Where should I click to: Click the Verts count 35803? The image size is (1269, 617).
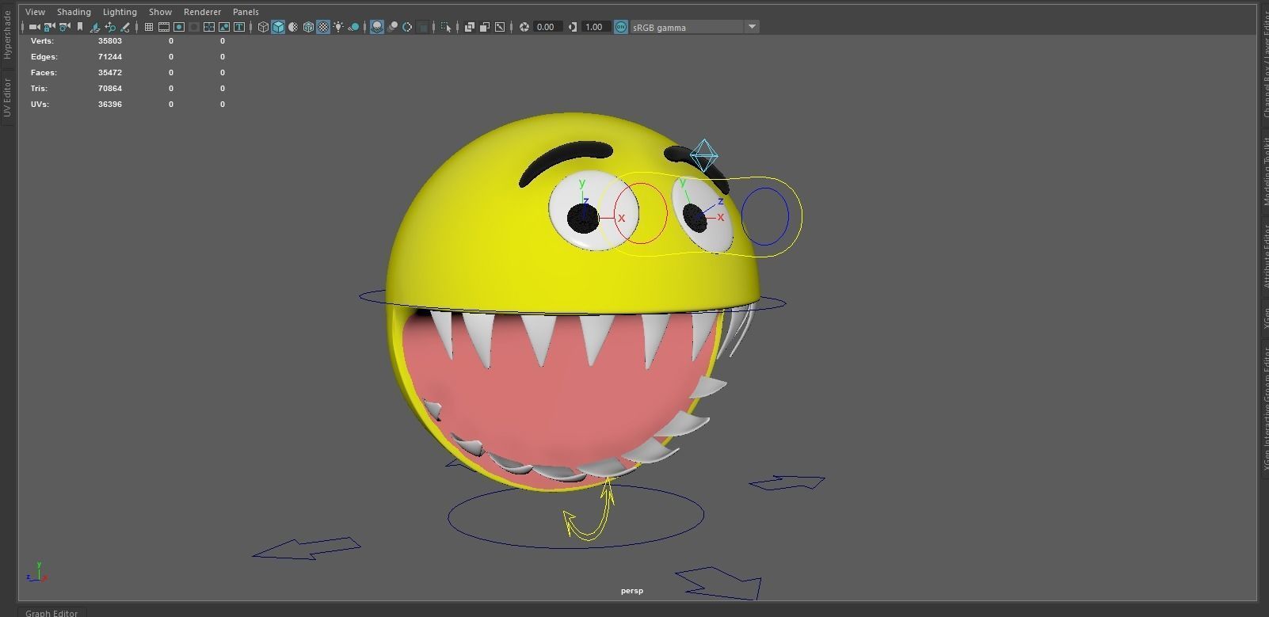tap(110, 40)
